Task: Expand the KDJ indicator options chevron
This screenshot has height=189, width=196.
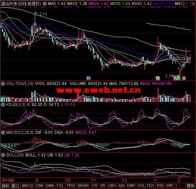Action: [3, 105]
